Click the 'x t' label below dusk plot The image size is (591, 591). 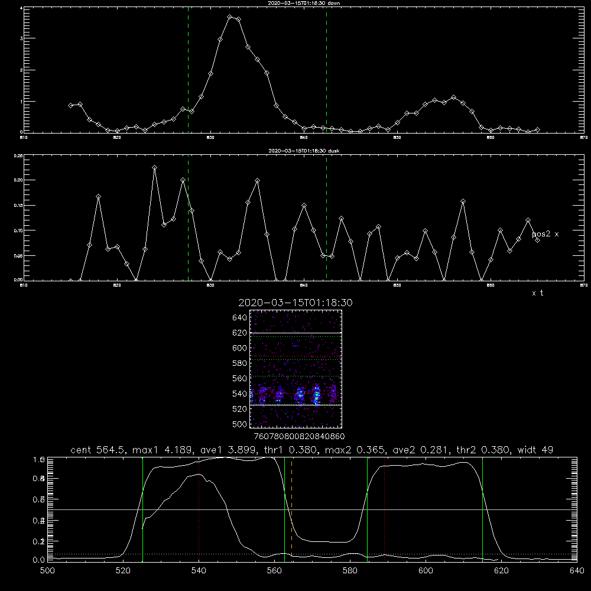[537, 293]
